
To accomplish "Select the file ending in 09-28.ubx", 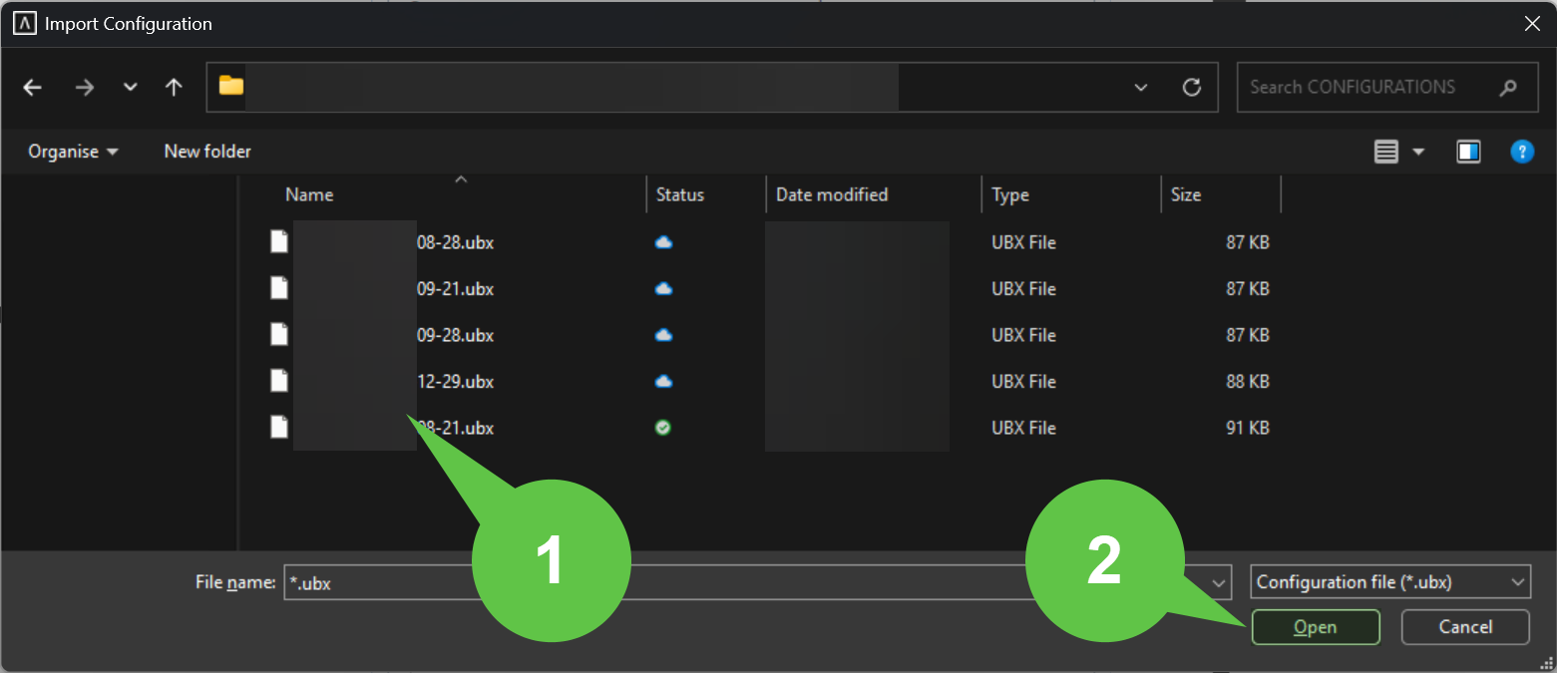I will pyautogui.click(x=455, y=335).
